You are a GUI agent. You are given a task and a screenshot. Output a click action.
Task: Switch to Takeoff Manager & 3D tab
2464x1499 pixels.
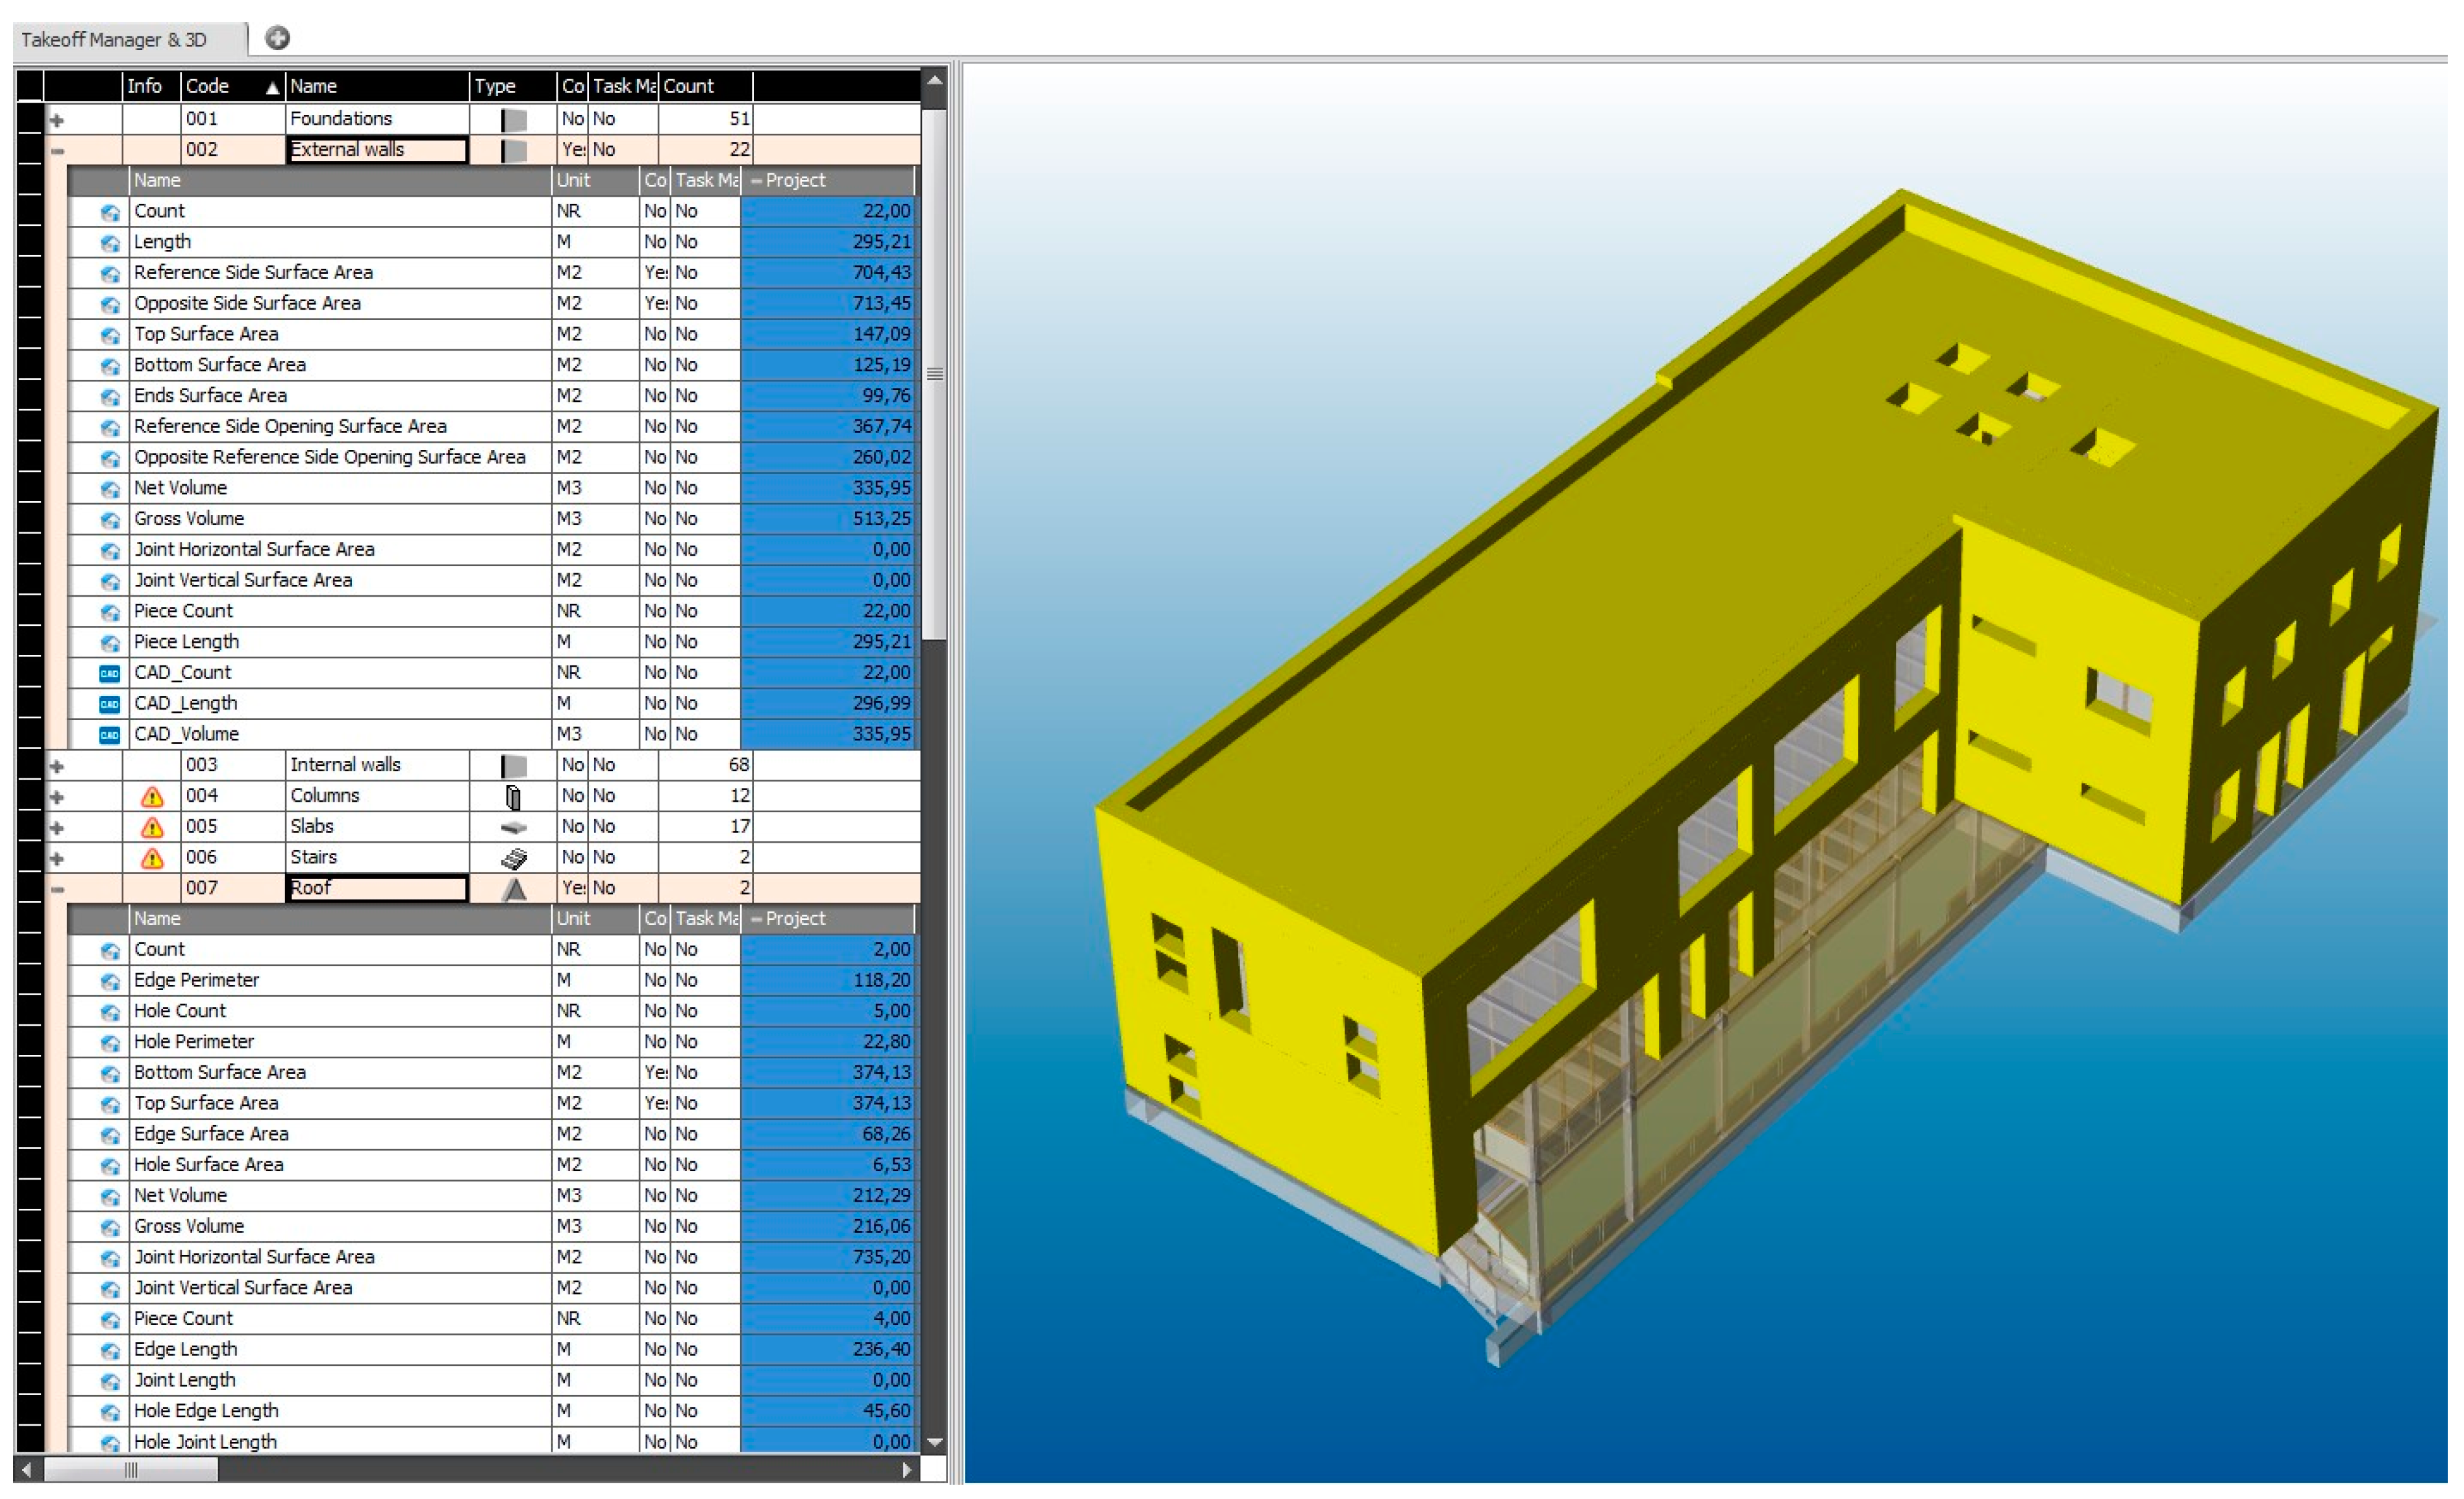click(x=114, y=40)
